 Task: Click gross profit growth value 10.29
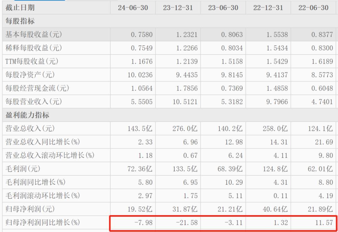click(234, 182)
